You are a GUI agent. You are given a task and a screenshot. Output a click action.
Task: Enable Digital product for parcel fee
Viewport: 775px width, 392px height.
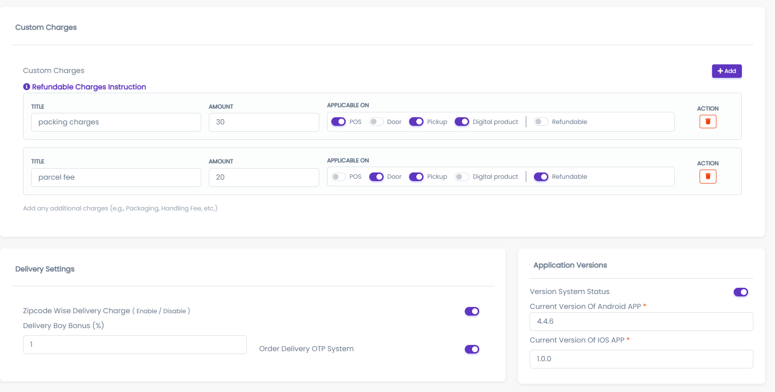tap(462, 177)
